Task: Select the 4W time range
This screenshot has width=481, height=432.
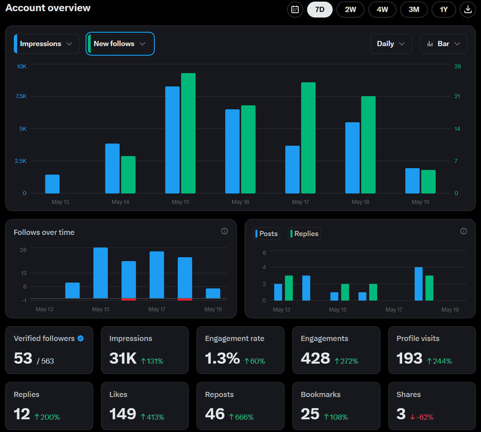Action: pos(382,10)
